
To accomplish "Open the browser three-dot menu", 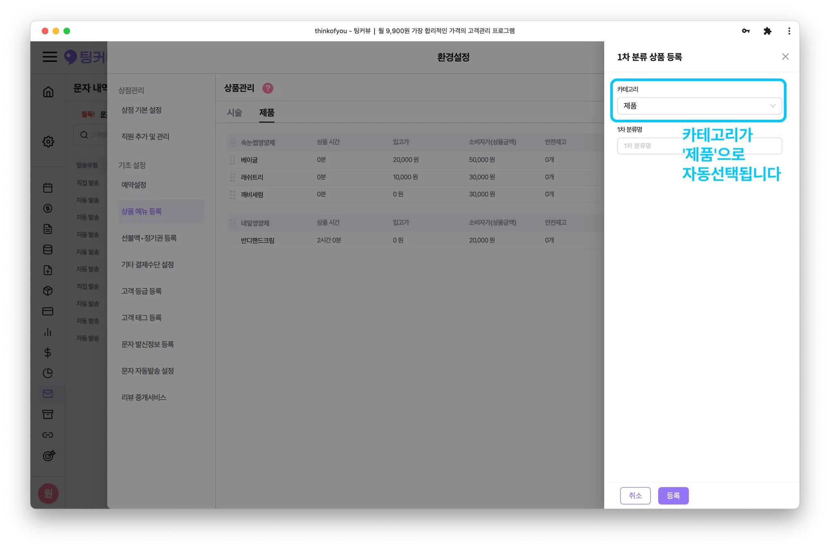I will click(x=789, y=31).
